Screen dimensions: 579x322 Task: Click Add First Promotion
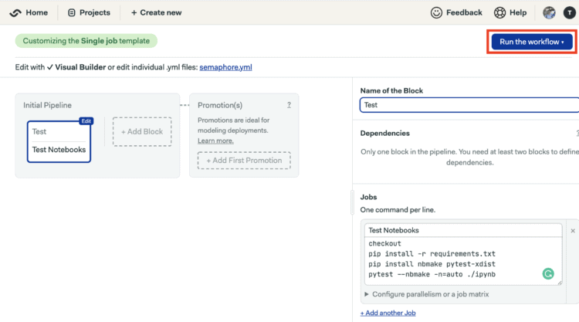(x=244, y=161)
